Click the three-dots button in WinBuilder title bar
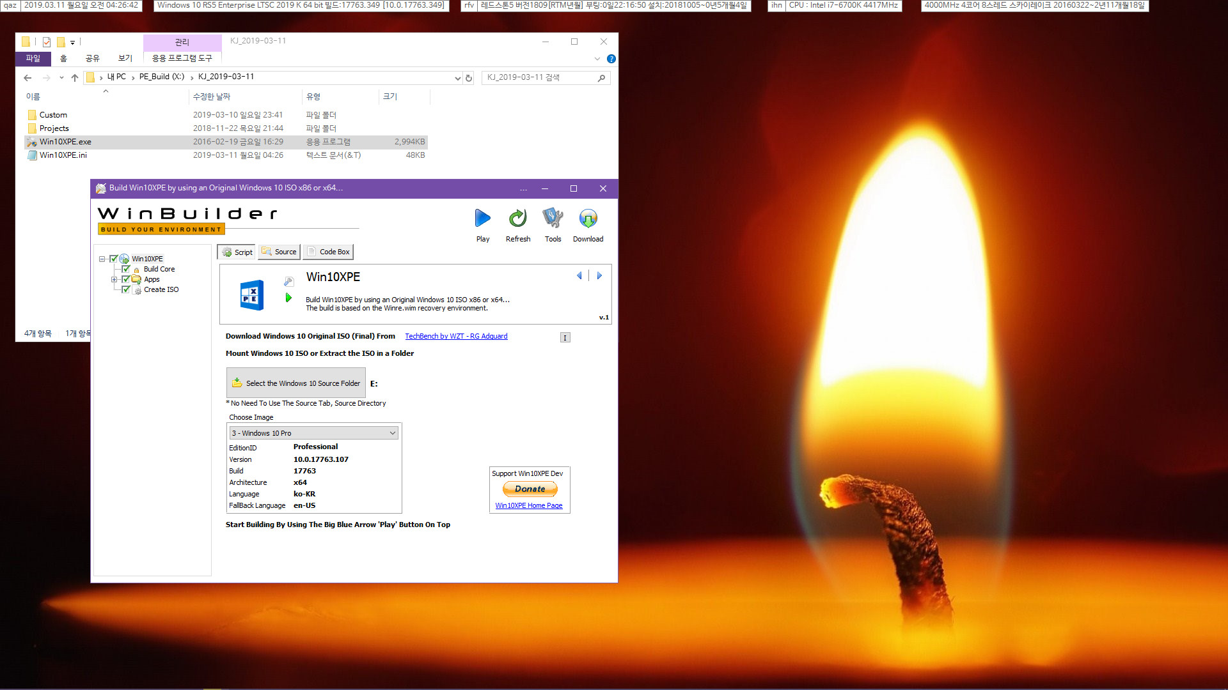 523,188
